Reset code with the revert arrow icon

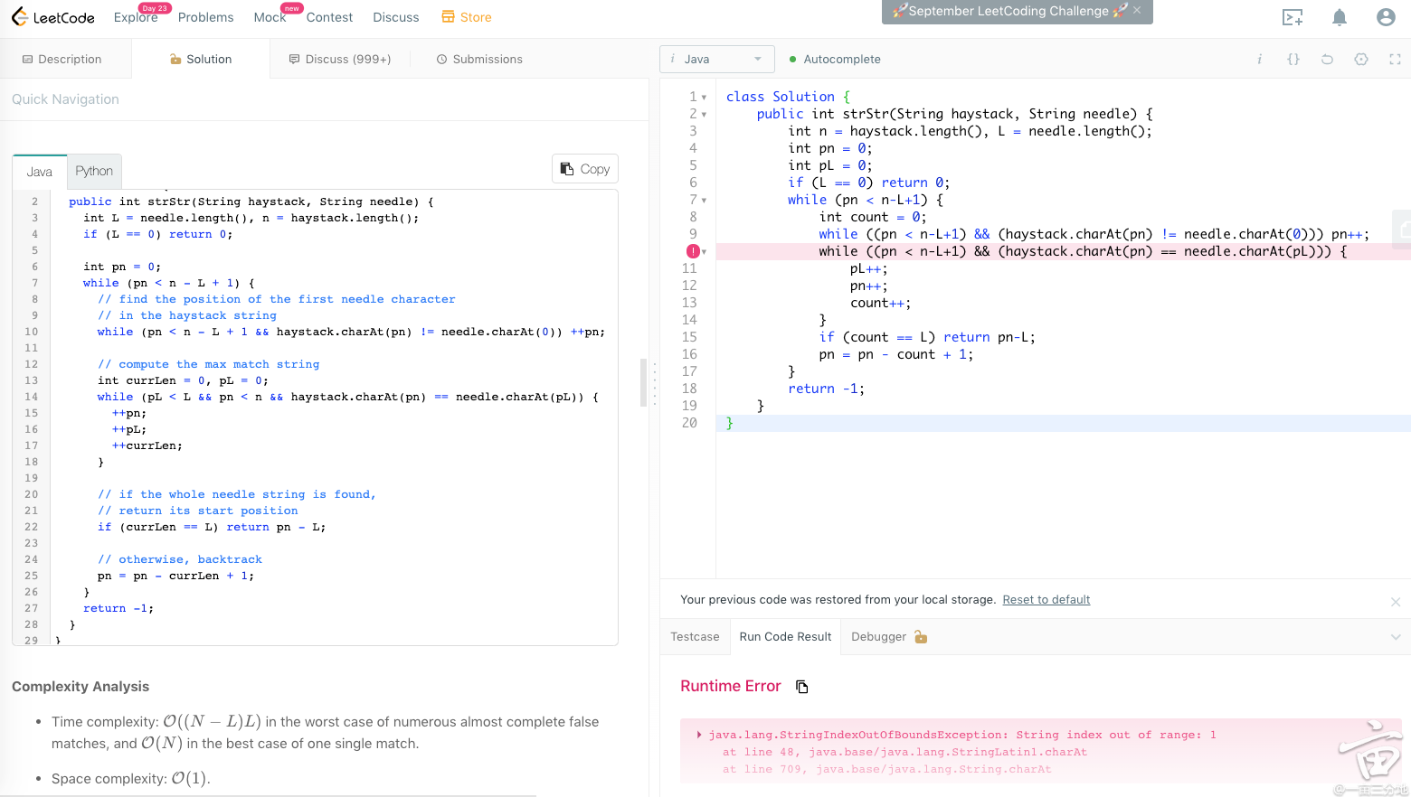1327,60
